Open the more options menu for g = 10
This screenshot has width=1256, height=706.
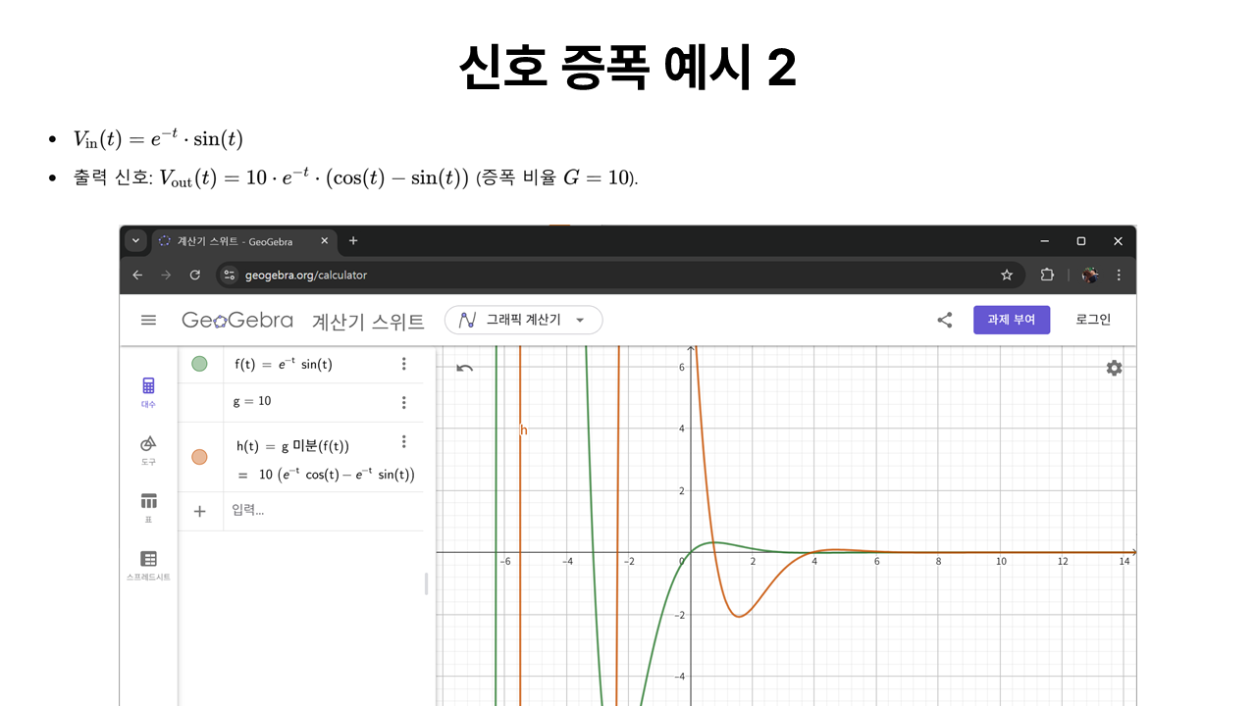pos(403,402)
